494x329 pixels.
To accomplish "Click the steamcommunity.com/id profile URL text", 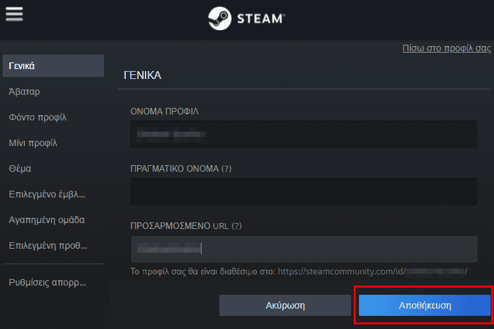I will pyautogui.click(x=372, y=271).
